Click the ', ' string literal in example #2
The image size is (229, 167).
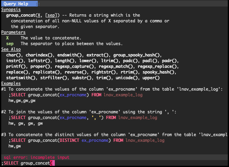tap(96, 118)
